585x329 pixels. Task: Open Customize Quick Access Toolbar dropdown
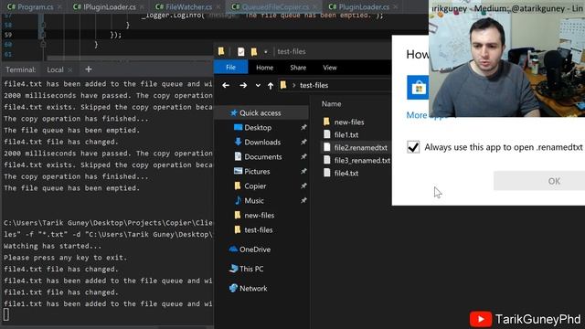266,52
